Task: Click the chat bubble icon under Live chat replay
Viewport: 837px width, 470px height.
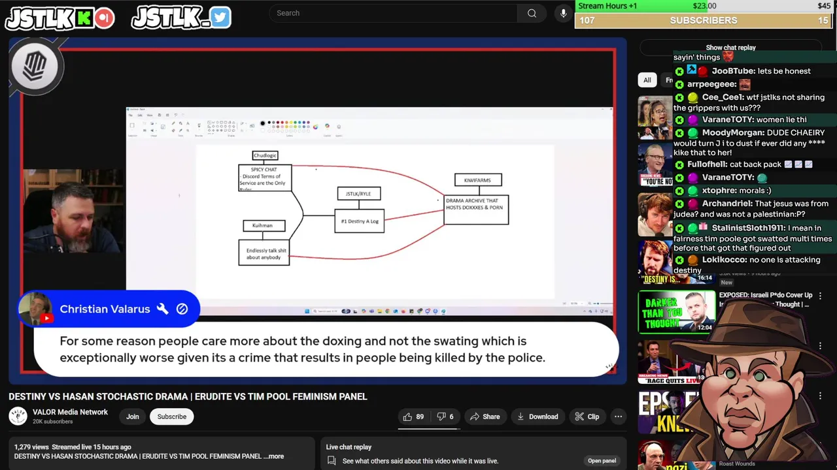Action: coord(332,461)
